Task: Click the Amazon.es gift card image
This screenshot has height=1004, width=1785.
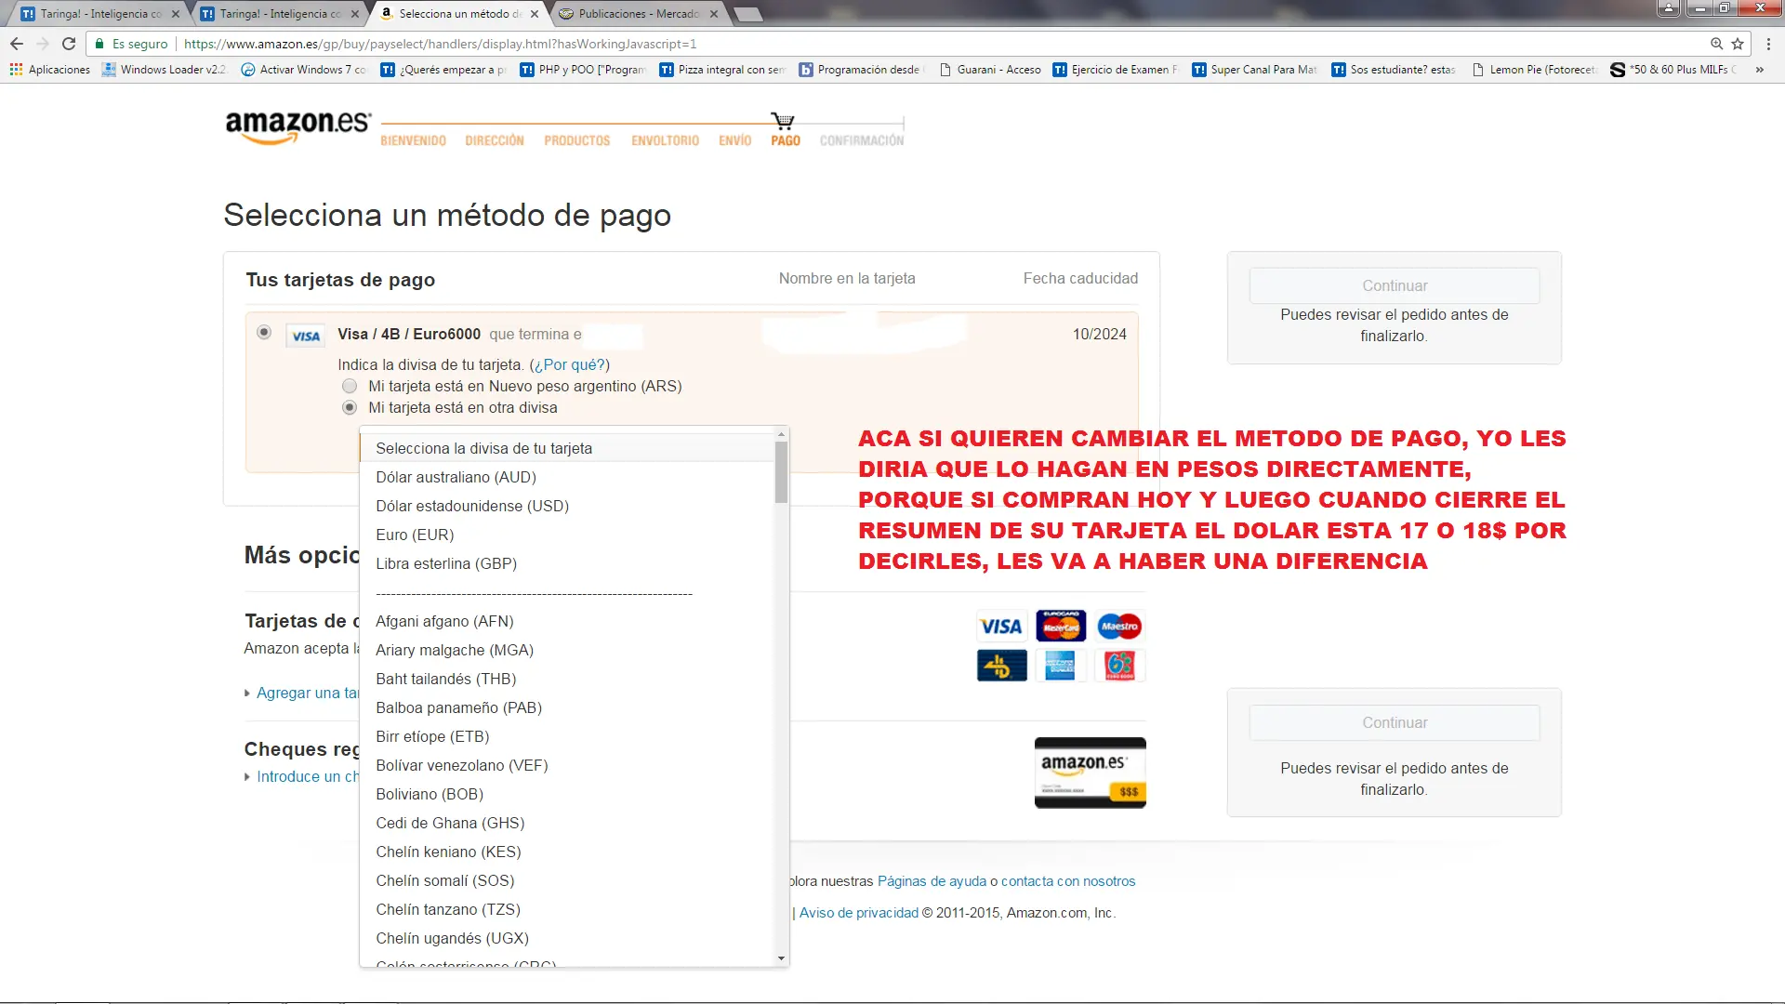Action: tap(1090, 773)
